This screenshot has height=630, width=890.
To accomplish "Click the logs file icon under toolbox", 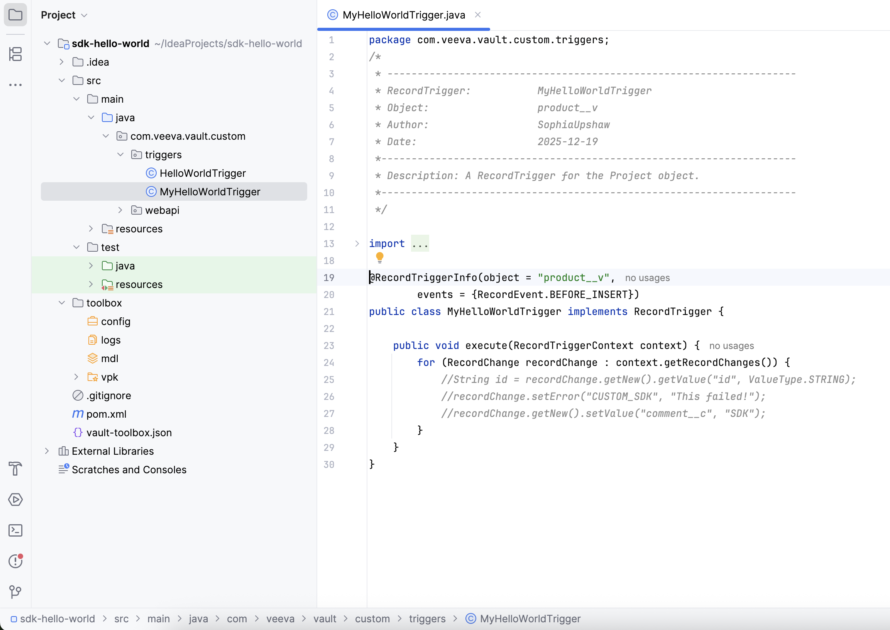I will coord(92,340).
